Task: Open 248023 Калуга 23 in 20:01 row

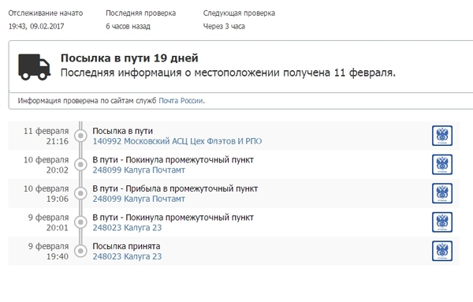Action: tap(127, 228)
